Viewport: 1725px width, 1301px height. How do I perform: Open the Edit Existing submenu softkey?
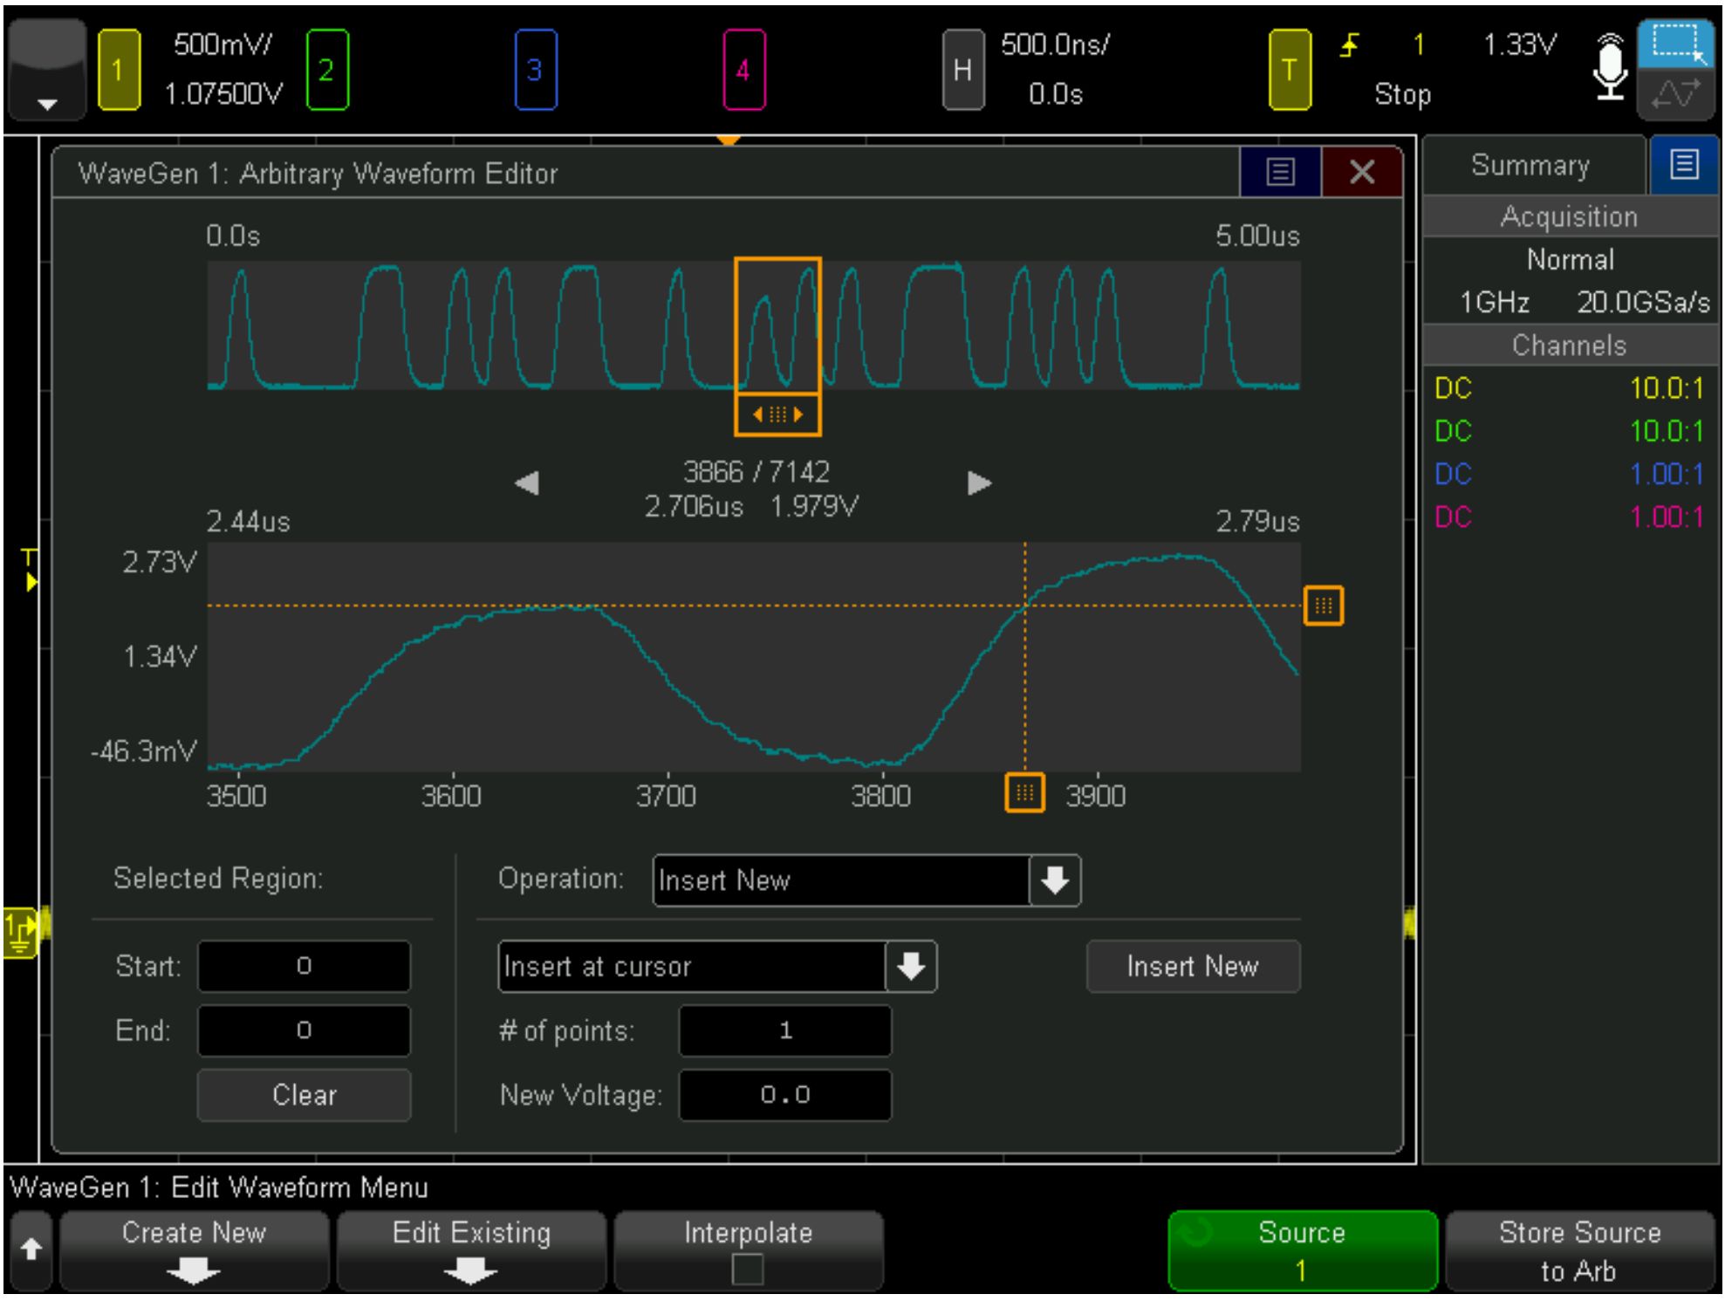(471, 1251)
